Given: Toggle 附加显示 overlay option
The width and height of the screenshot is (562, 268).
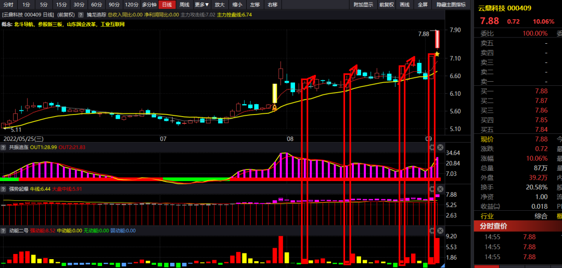Looking at the screenshot, I should (363, 5).
